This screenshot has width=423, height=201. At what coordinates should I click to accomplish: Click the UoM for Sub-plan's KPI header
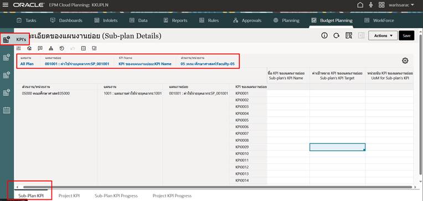click(x=390, y=75)
